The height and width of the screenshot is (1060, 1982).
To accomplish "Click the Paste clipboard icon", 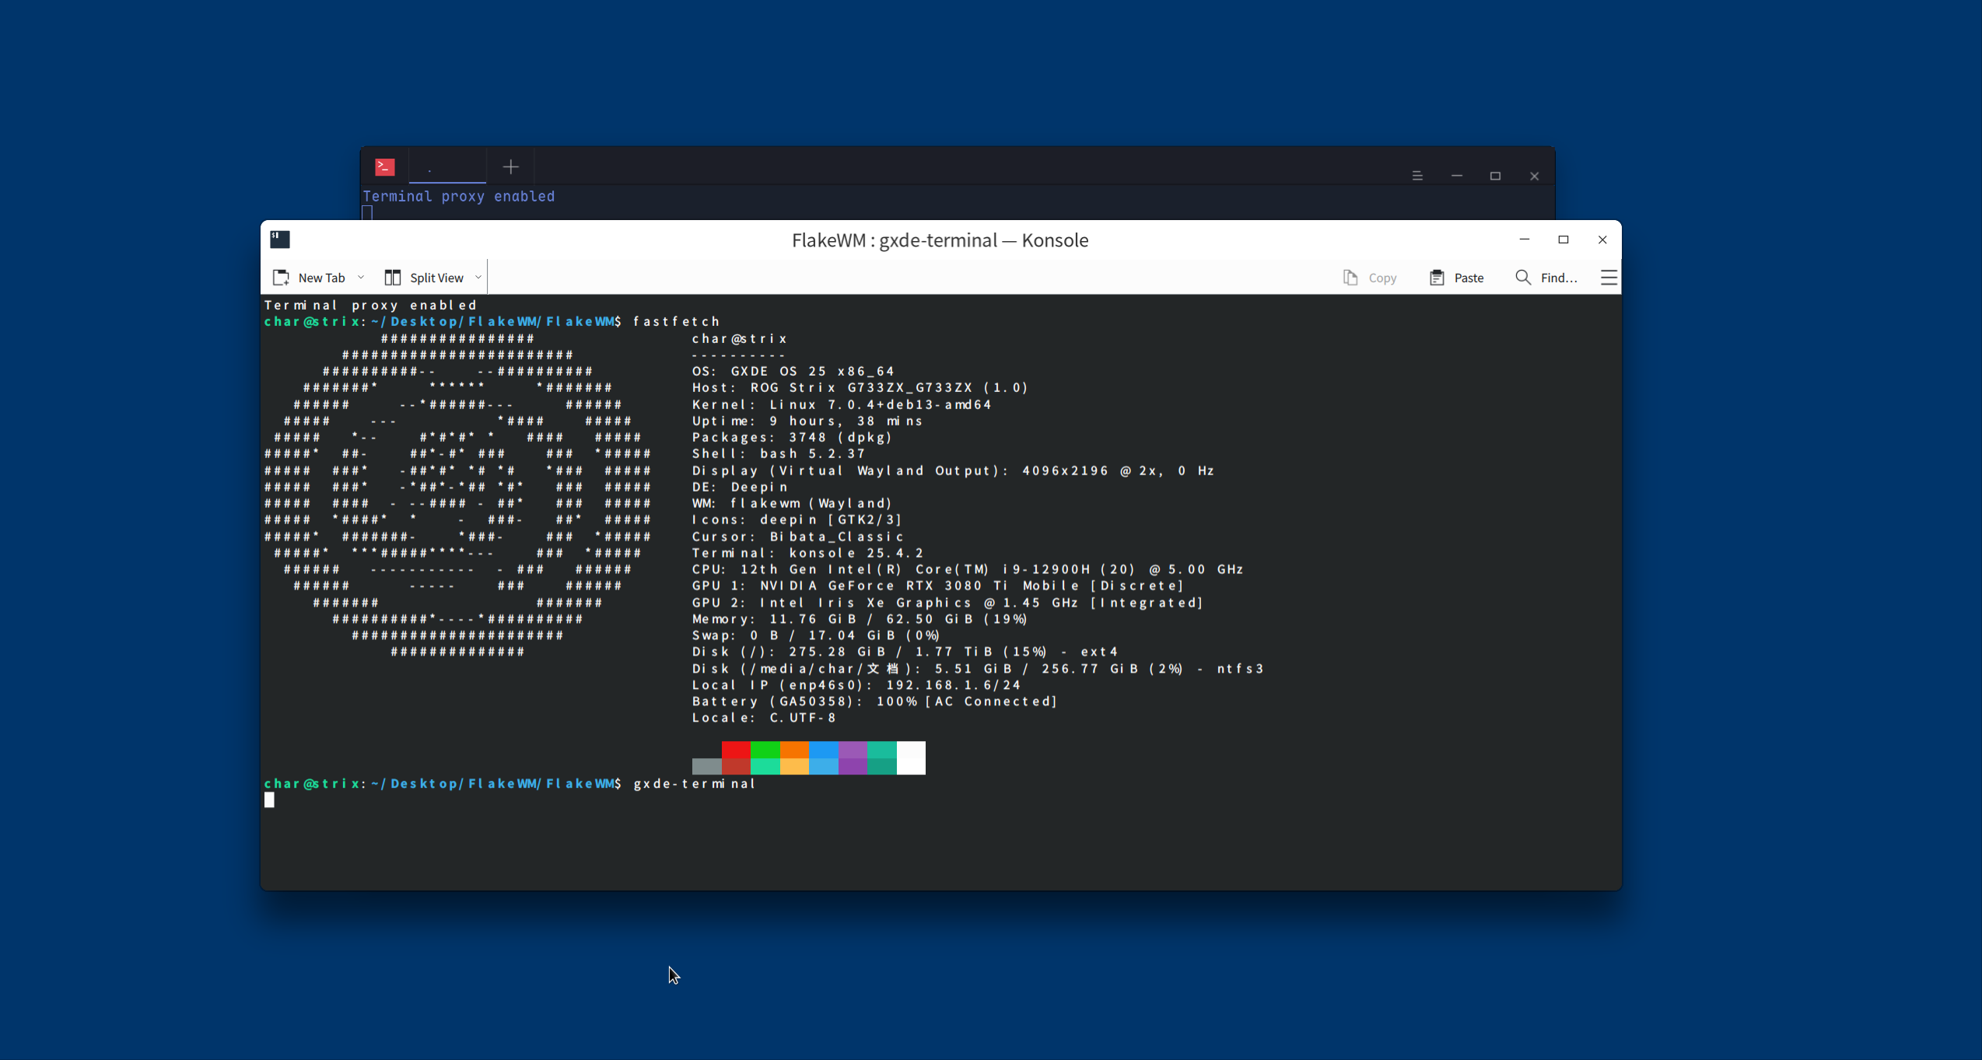I will click(1437, 278).
